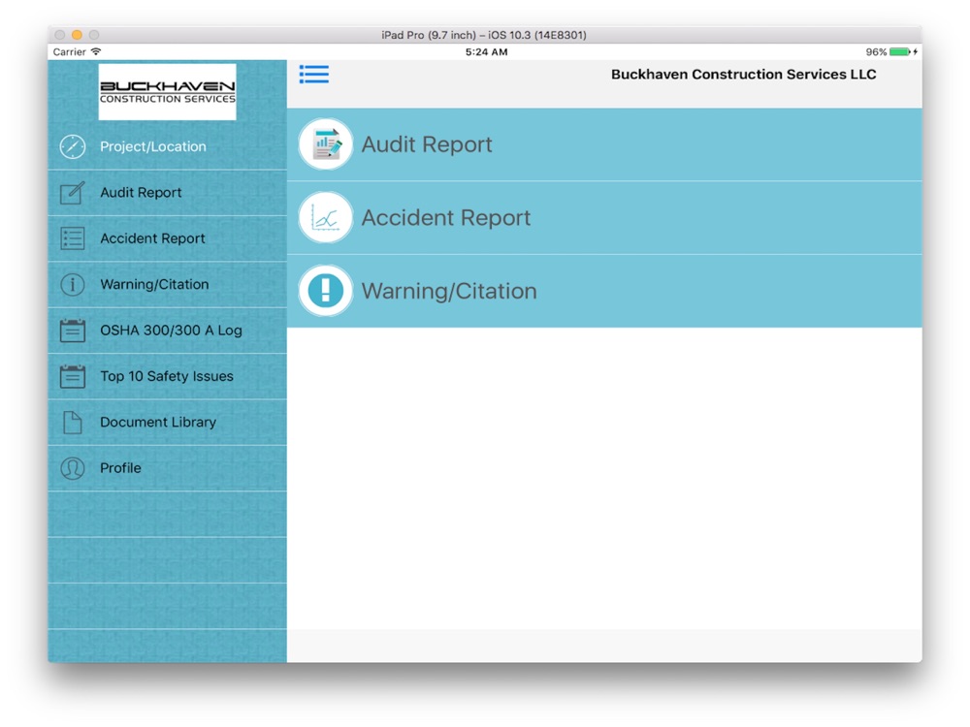This screenshot has height=727, width=970.
Task: Click the calendar icon beside OSHA 300/300 A Log
Action: [73, 331]
